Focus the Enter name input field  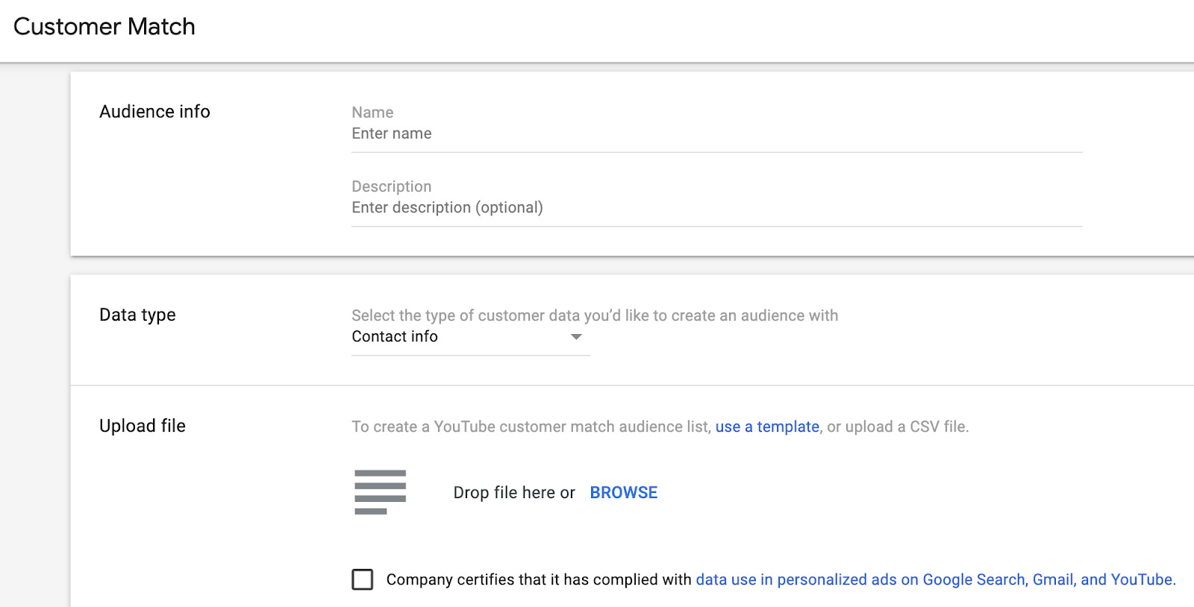pos(716,134)
